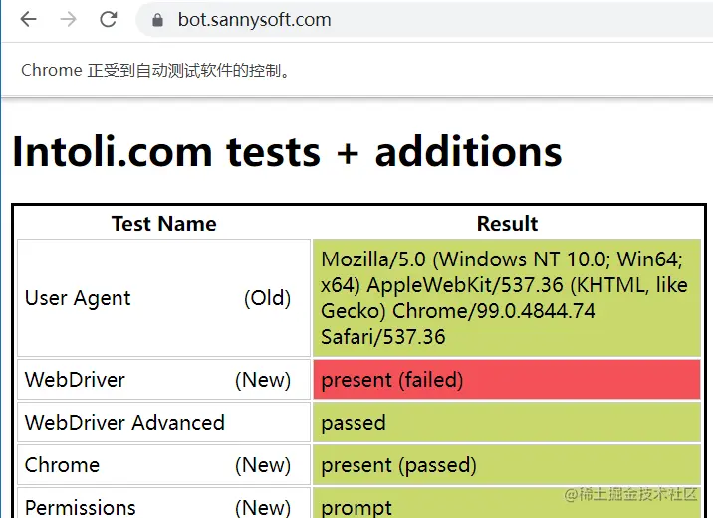Reload the page with refresh icon
Screen dimensions: 713x518
[x=109, y=19]
